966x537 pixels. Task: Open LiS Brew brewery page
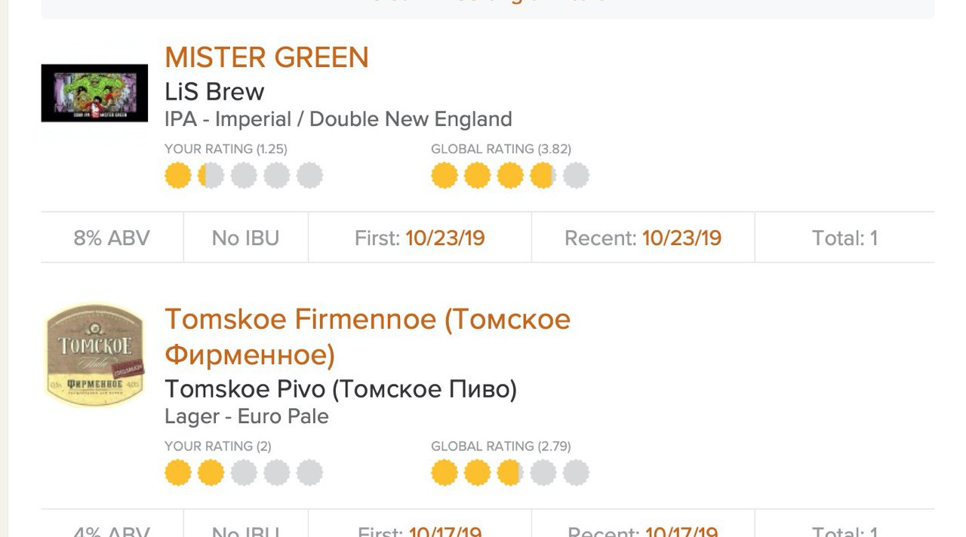click(214, 92)
